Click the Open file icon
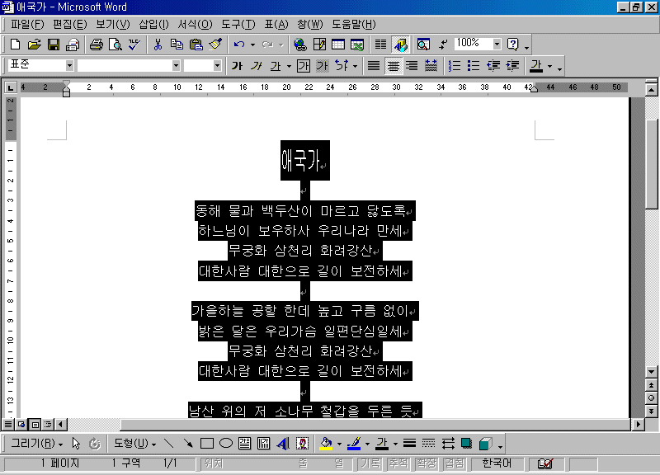 pos(34,45)
